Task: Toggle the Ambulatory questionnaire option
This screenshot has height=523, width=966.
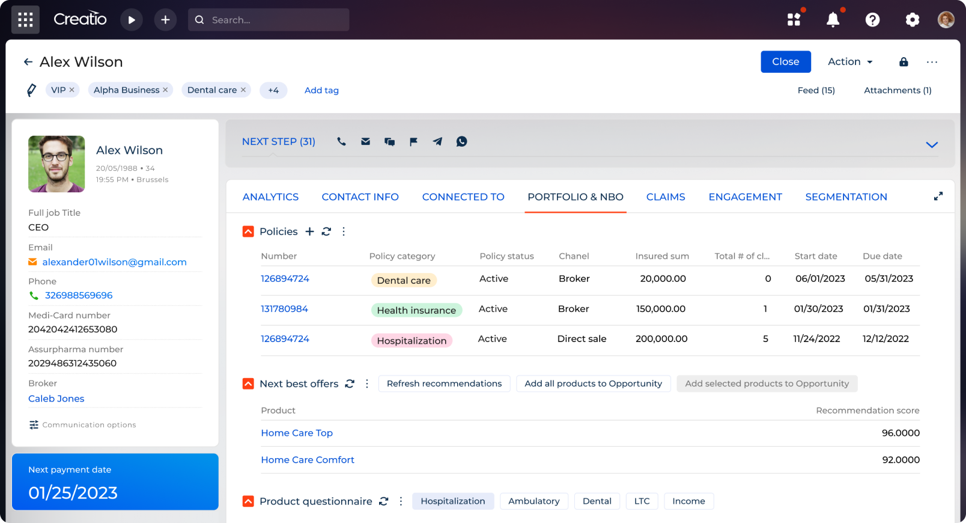Action: point(533,501)
